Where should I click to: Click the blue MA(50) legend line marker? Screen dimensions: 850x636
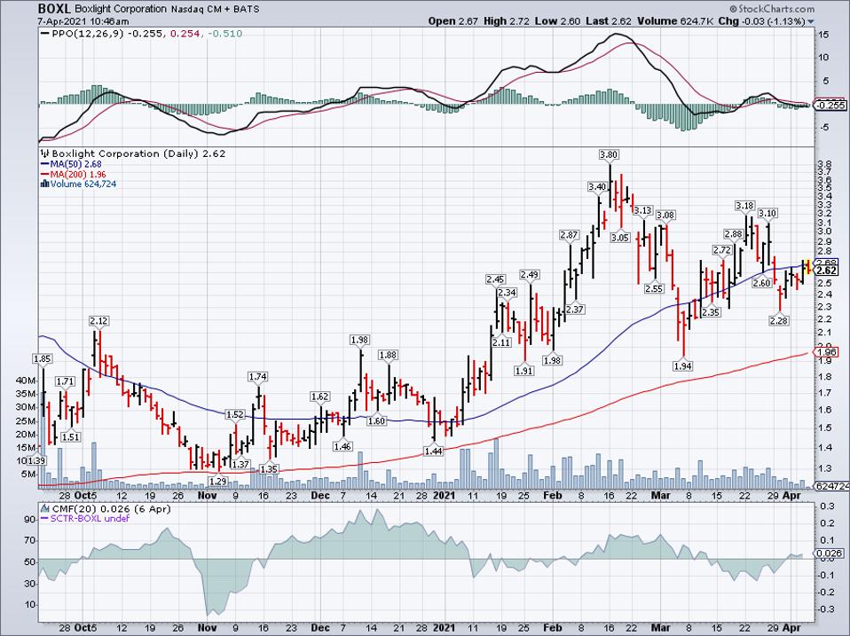tap(45, 164)
